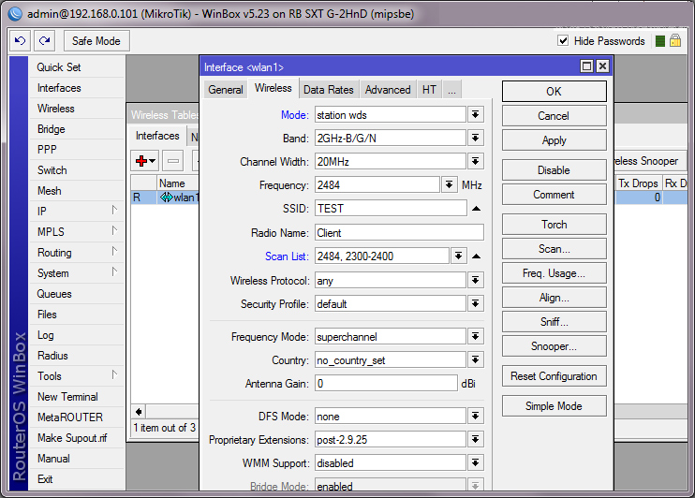Viewport: 695px width, 498px height.
Task: Click the green status indicator icon
Action: [x=660, y=41]
